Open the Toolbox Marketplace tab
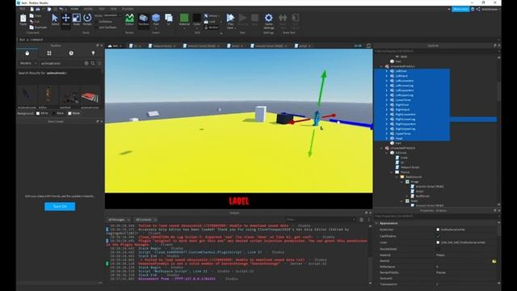This screenshot has width=517, height=291. pyautogui.click(x=27, y=53)
